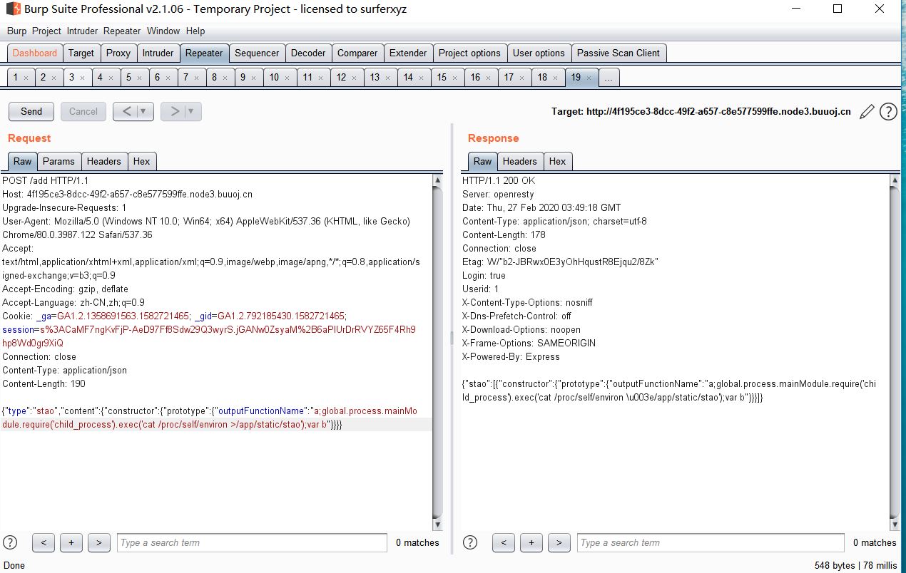Maximize the Burp Suite window

[838, 9]
